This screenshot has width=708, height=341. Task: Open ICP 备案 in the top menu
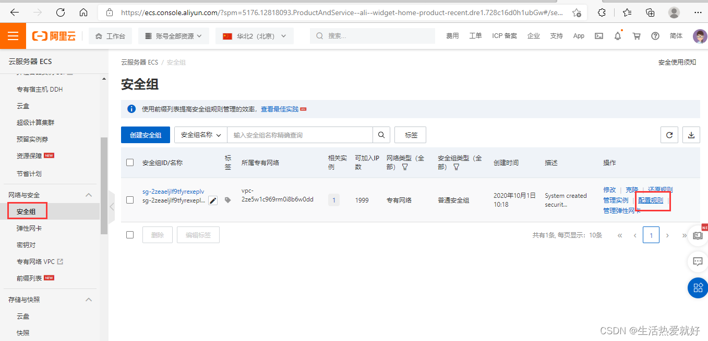click(x=505, y=36)
